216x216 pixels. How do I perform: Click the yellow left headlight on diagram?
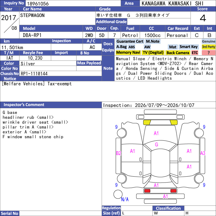[x=147, y=122]
